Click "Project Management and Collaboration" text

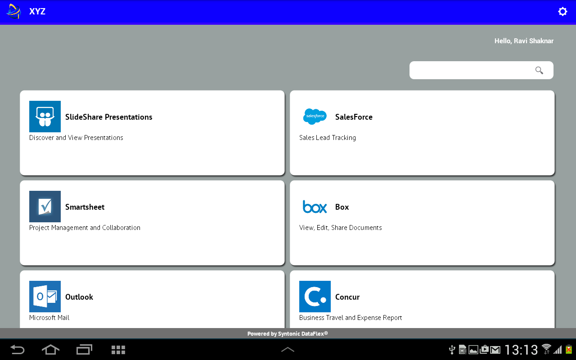click(85, 228)
